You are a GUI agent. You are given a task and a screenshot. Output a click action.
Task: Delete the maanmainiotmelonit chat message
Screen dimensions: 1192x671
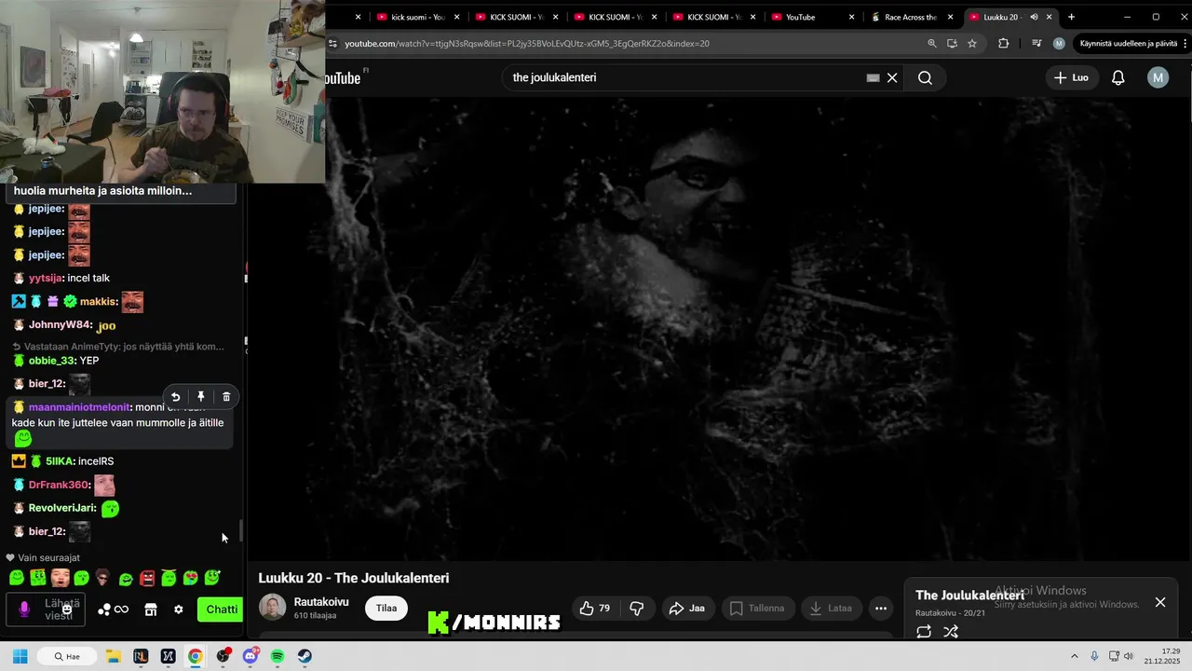[226, 397]
